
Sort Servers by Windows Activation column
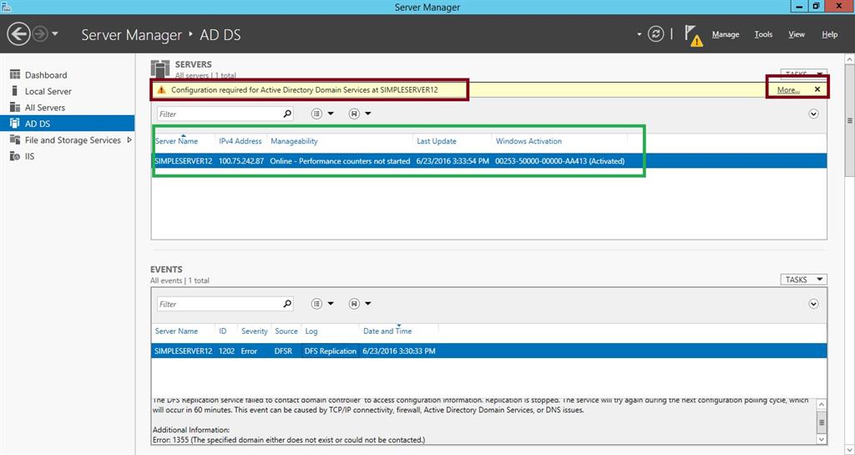[x=529, y=141]
